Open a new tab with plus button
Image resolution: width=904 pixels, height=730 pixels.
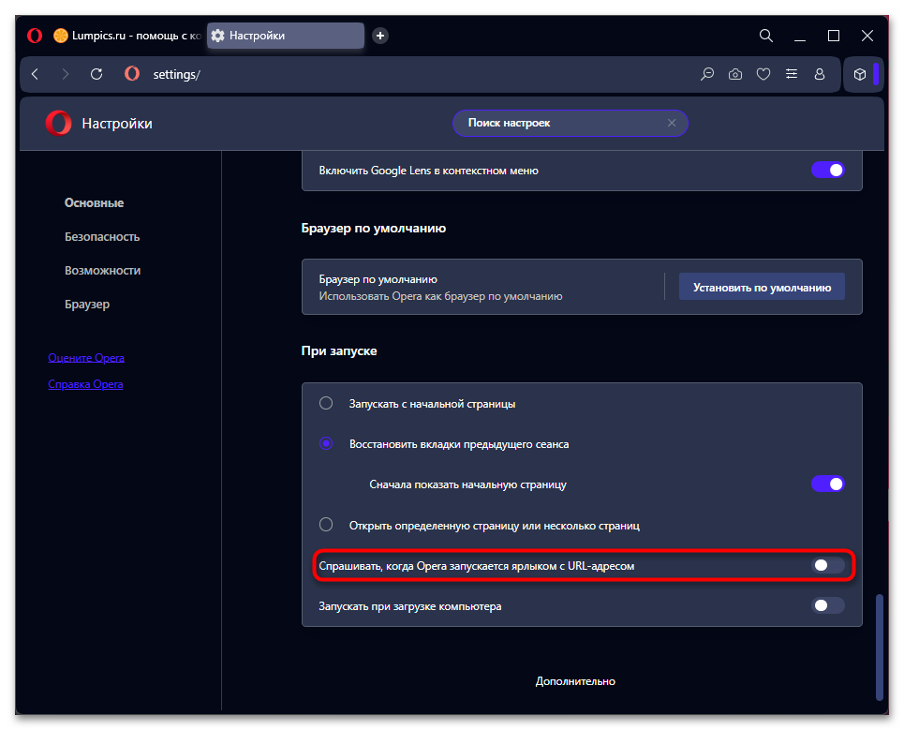coord(380,36)
